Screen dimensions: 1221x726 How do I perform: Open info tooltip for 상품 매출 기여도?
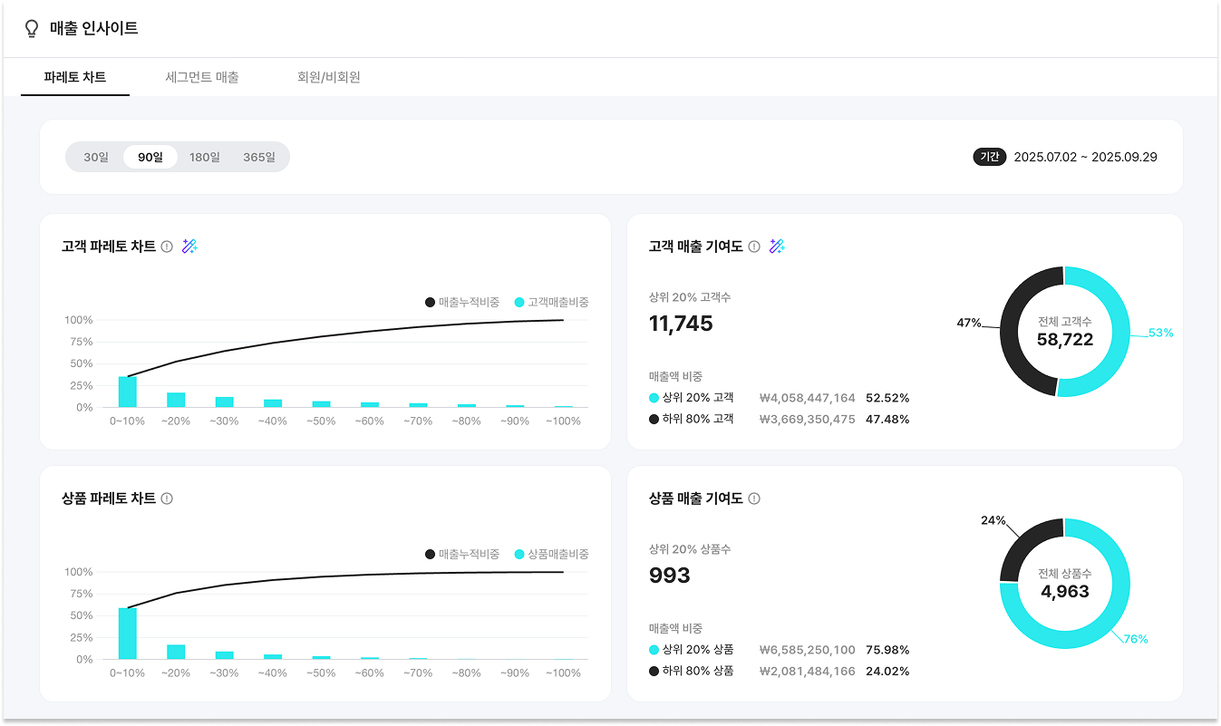[x=754, y=499]
